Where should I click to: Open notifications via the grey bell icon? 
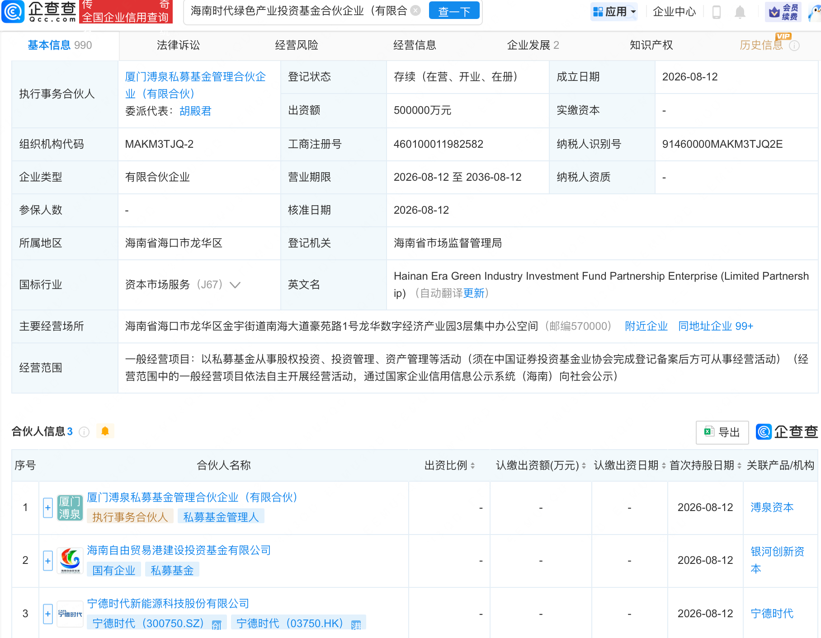coord(740,12)
